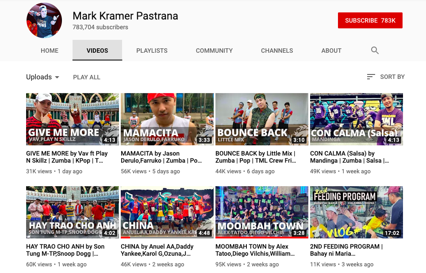Click '49K views • 1 week ago' text
The image size is (426, 273).
(341, 171)
